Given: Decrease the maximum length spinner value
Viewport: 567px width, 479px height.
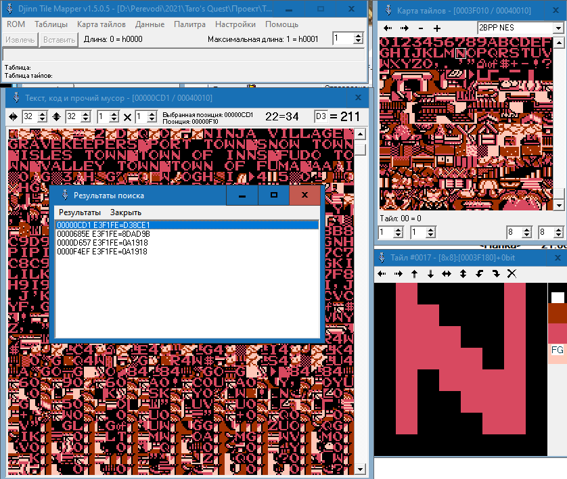Looking at the screenshot, I should [x=358, y=41].
